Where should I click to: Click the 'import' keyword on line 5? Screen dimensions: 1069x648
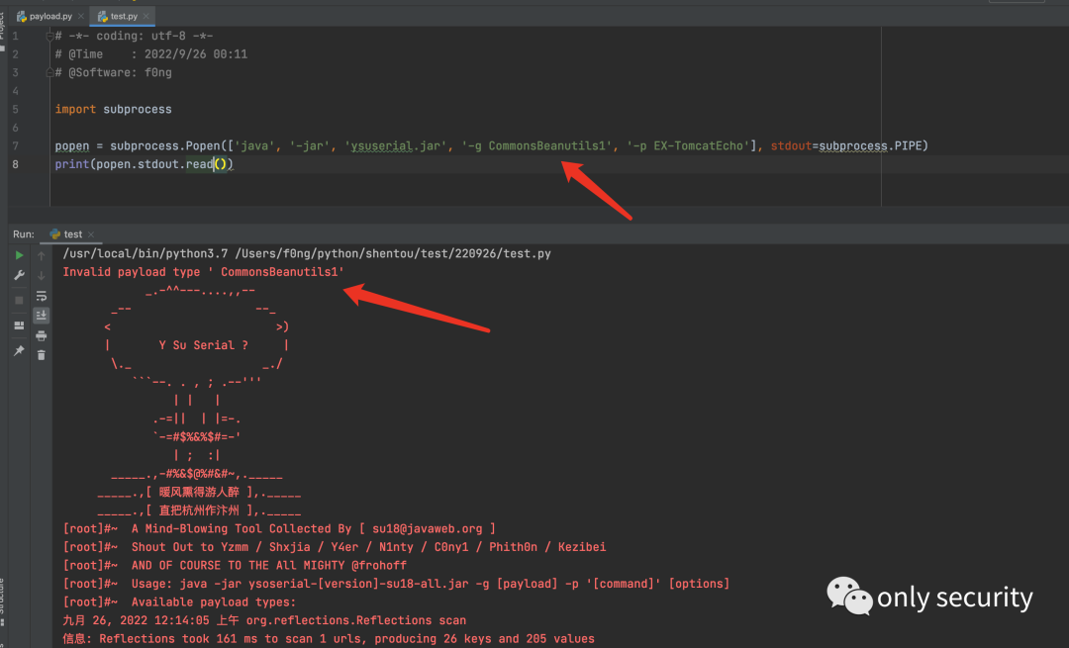coord(75,109)
